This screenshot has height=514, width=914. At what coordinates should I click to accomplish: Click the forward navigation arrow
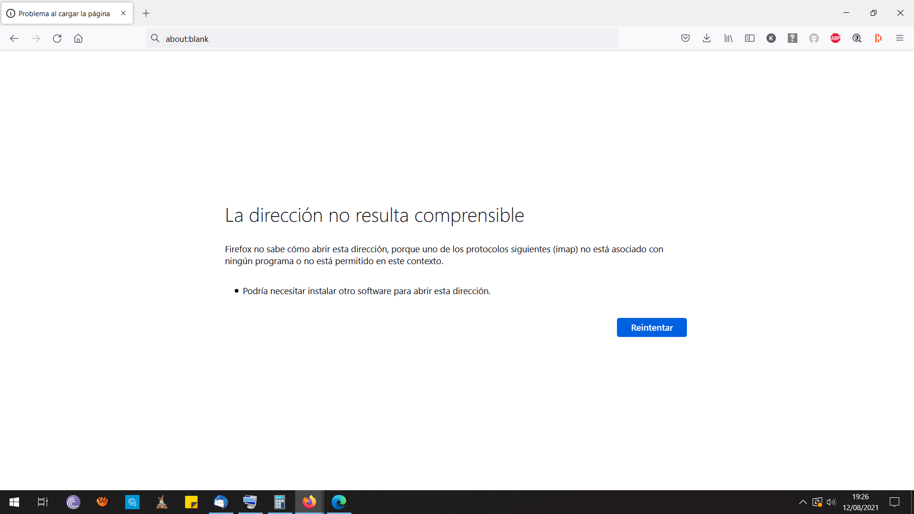coord(36,39)
